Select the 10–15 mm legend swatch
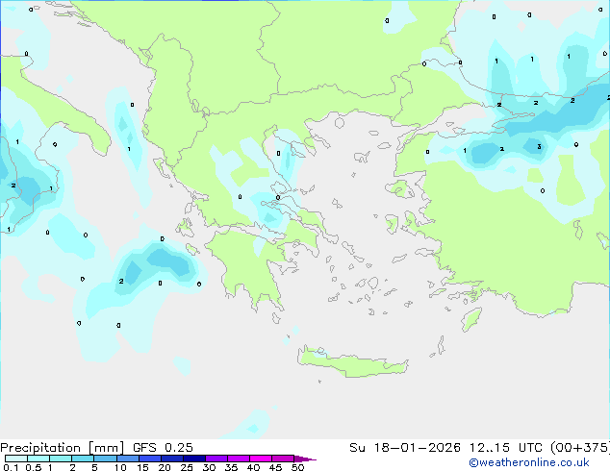The height and width of the screenshot is (471, 610). (128, 459)
